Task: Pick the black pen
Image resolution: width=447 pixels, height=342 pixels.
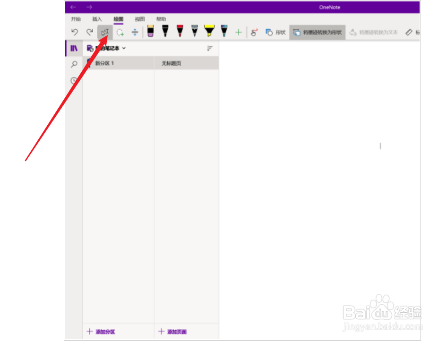Action: tap(165, 31)
